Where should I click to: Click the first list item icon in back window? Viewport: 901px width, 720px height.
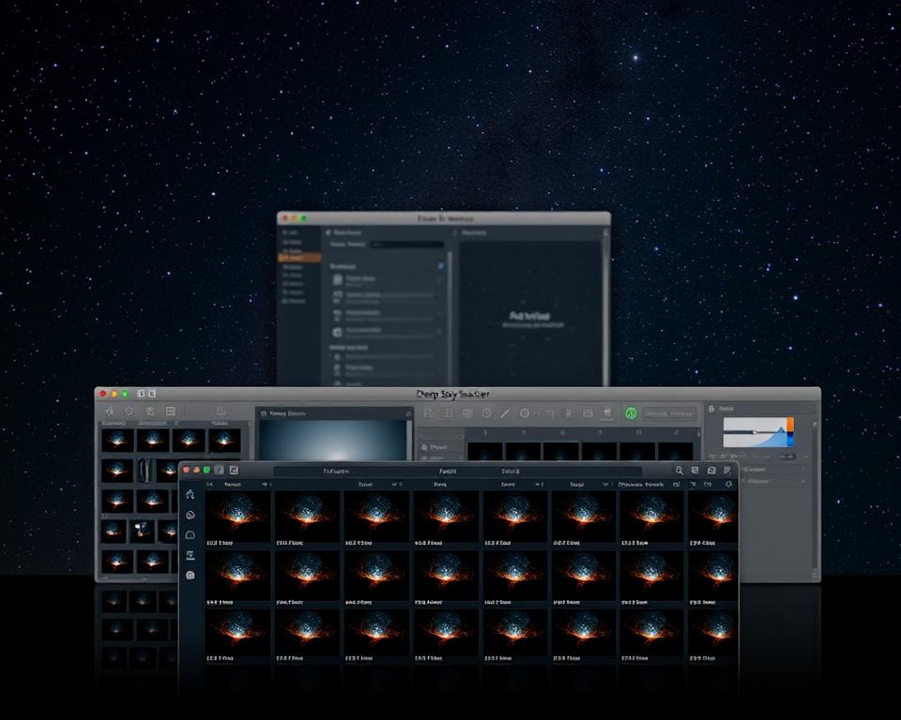tap(338, 279)
